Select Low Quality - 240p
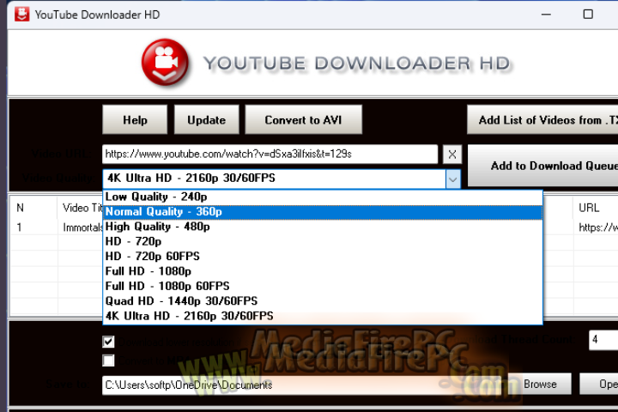Image resolution: width=618 pixels, height=412 pixels. tap(323, 197)
